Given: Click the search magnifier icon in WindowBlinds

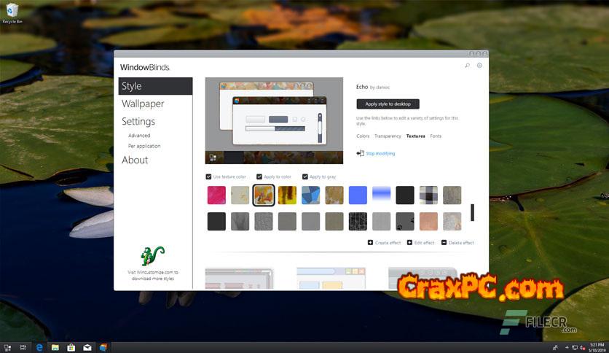Looking at the screenshot, I should coord(467,66).
